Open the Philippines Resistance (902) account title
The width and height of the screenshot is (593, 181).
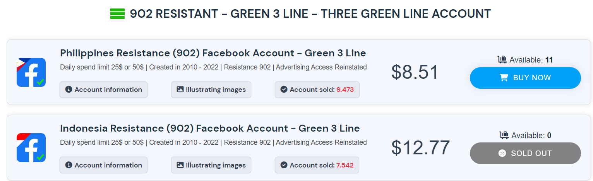click(213, 53)
